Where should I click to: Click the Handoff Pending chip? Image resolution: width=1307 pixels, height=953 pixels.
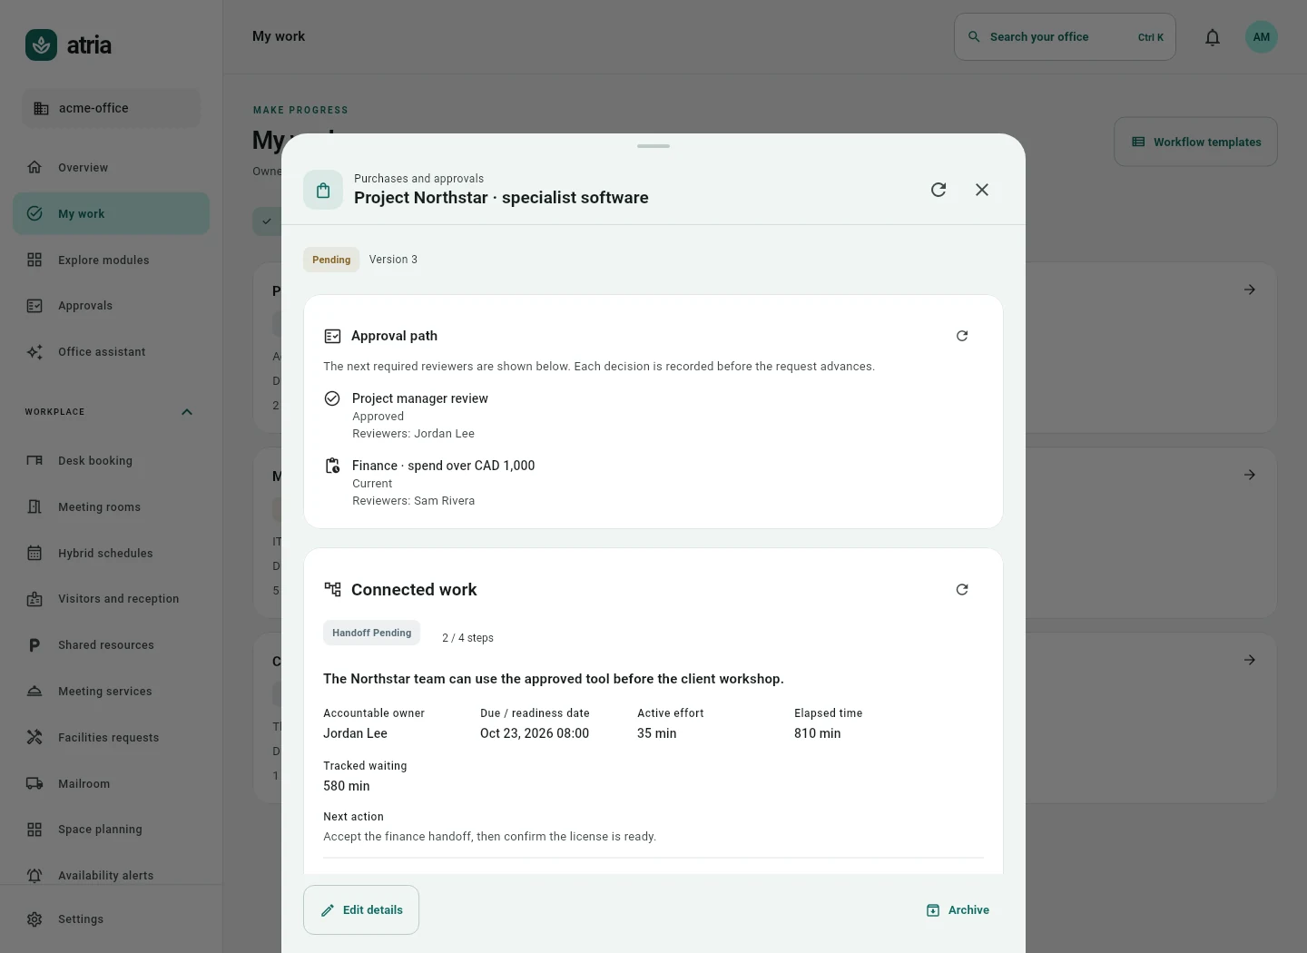tap(372, 633)
